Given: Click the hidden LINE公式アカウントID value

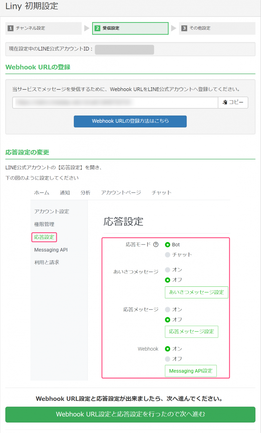Looking at the screenshot, I should point(124,49).
